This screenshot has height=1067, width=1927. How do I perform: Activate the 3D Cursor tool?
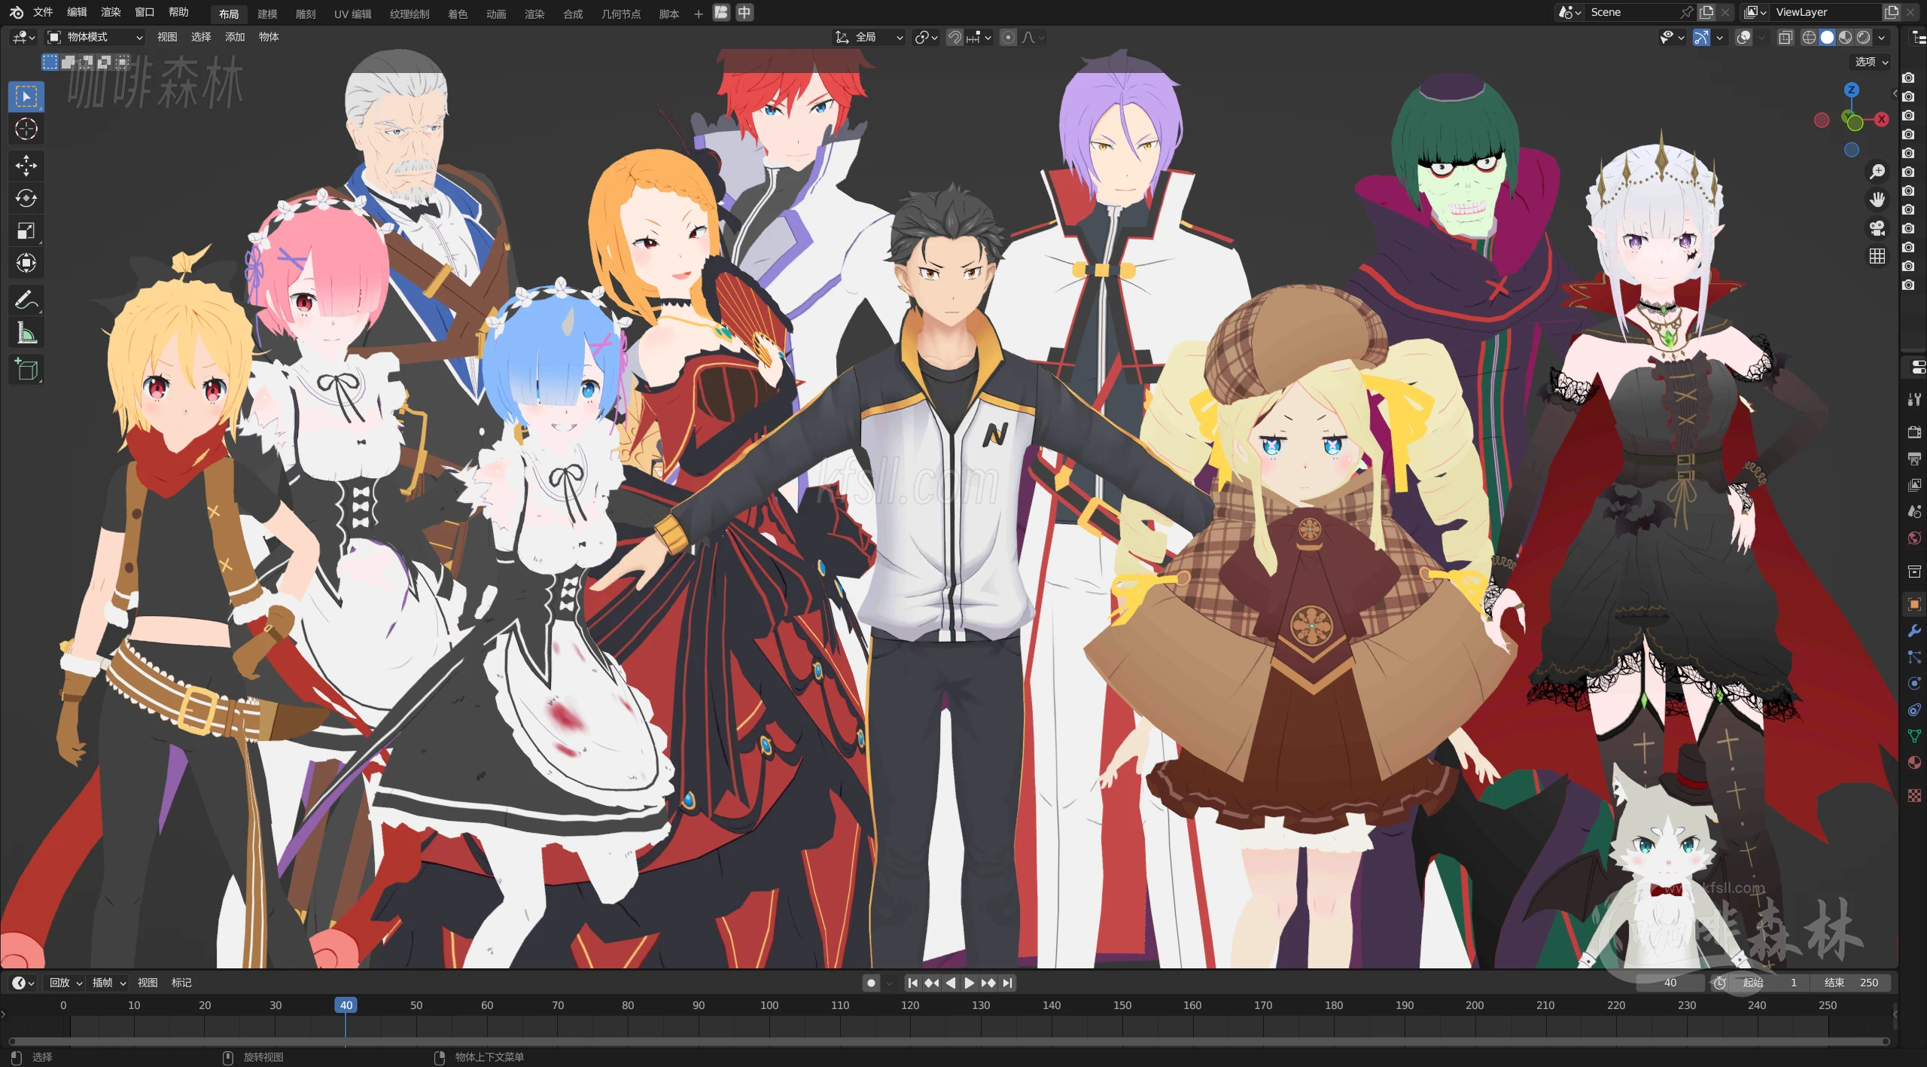click(26, 130)
